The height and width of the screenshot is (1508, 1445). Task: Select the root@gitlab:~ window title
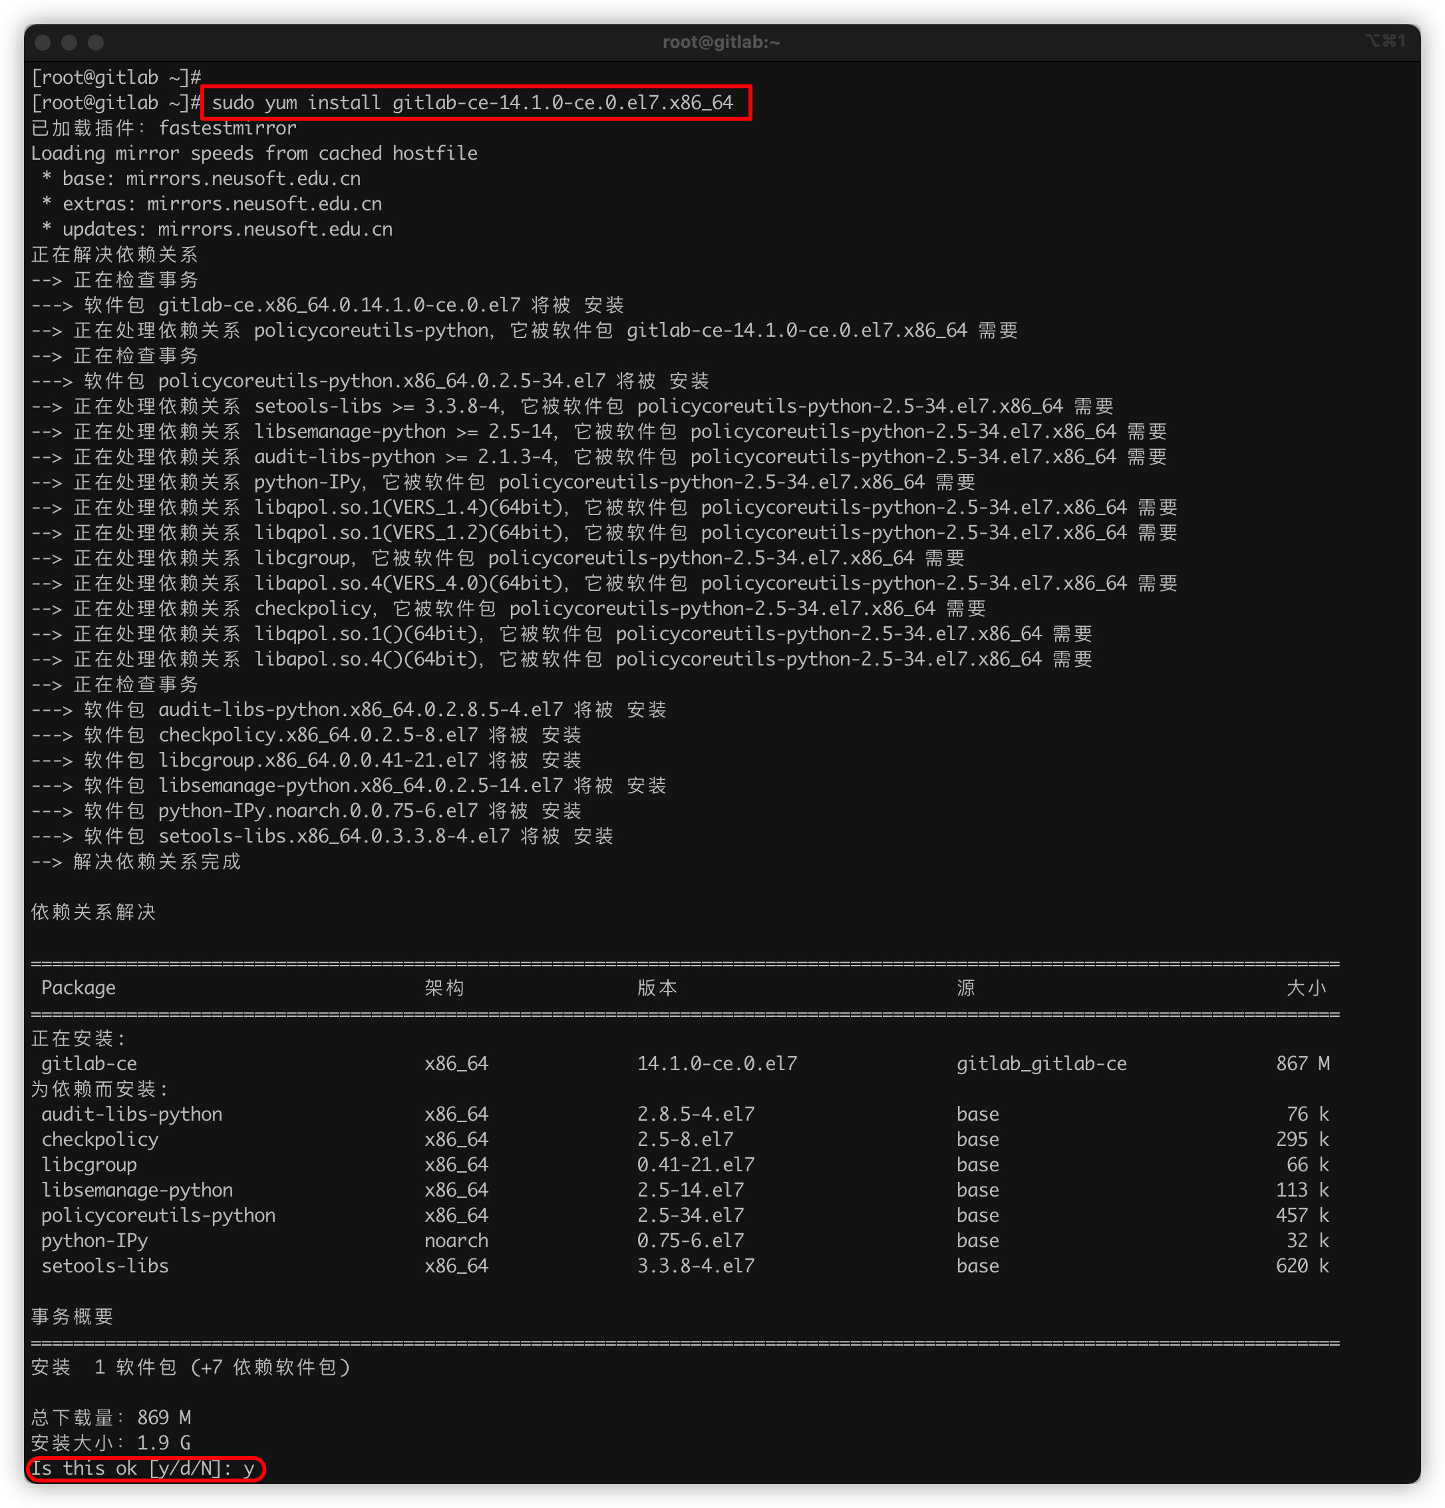pyautogui.click(x=721, y=43)
